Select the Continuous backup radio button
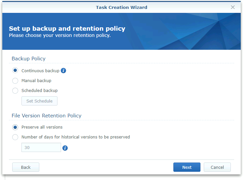This screenshot has width=248, height=180. coord(15,71)
